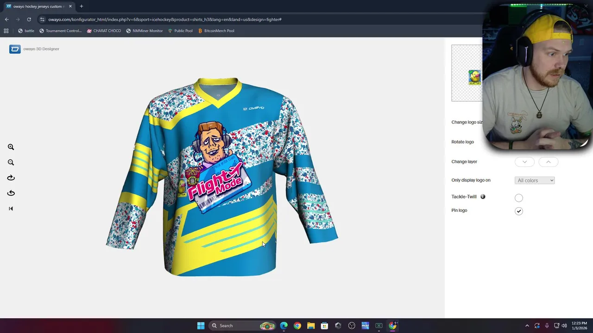Toggle the Pin logo checkbox
Screen dimensions: 593x333
point(519,211)
